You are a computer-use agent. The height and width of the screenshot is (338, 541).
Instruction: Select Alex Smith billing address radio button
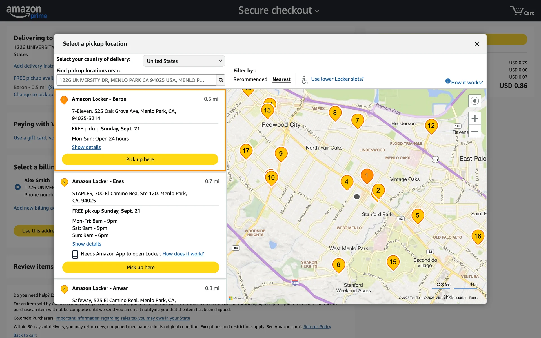point(17,187)
